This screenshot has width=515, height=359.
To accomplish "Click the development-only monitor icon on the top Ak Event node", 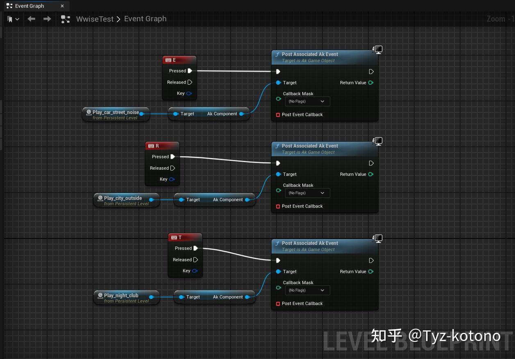I will pos(377,49).
